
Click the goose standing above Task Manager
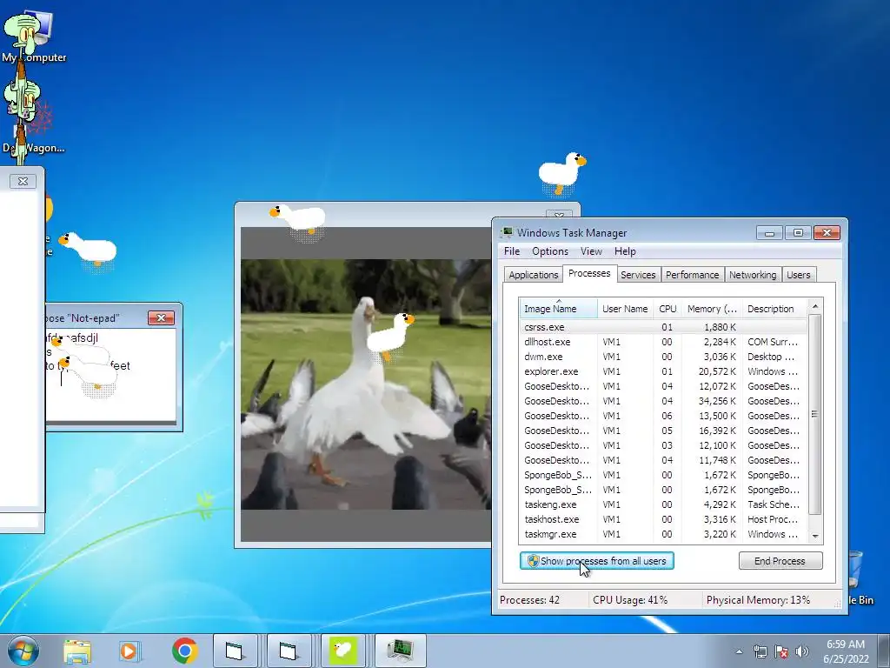[561, 173]
